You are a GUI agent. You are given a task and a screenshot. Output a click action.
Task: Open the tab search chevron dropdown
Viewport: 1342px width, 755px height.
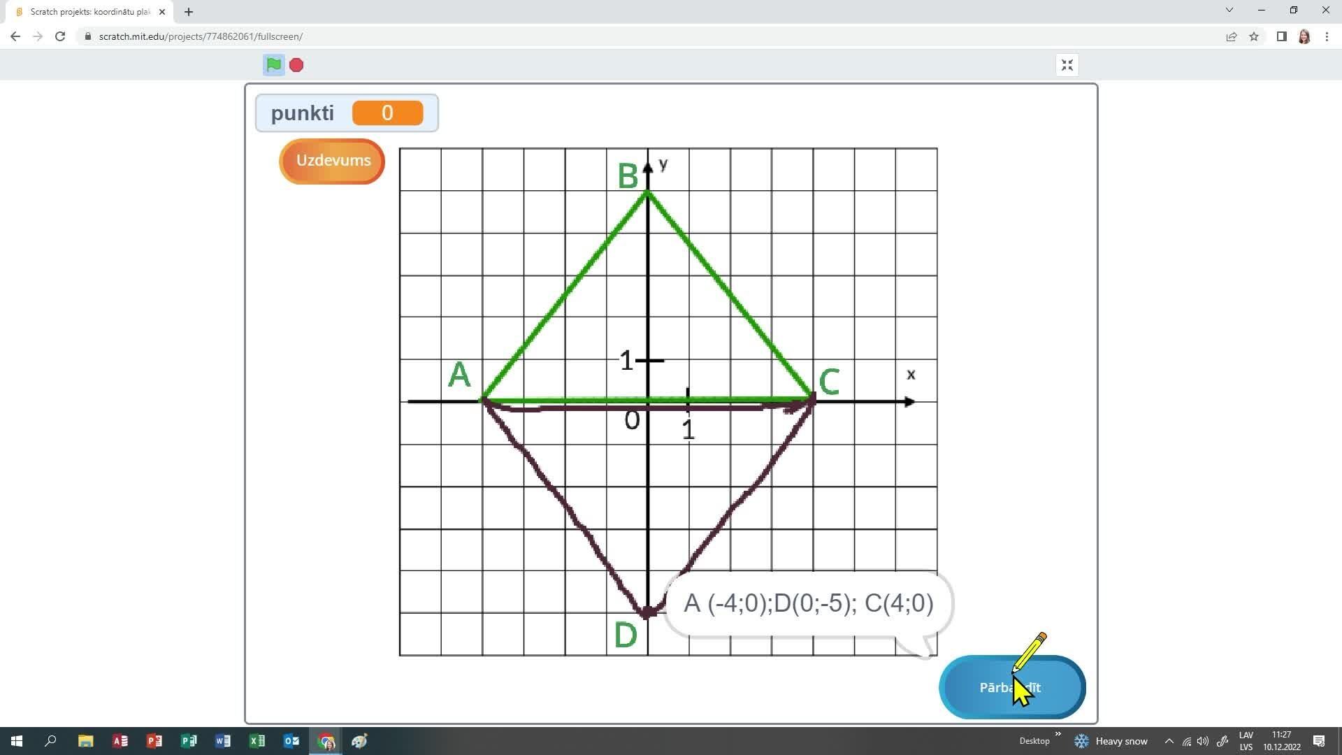point(1229,10)
